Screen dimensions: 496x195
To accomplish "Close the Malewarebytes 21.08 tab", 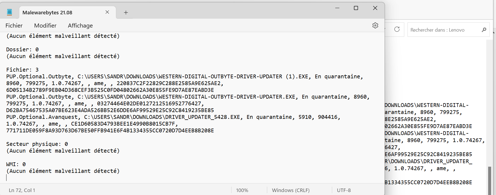I will [x=107, y=12].
